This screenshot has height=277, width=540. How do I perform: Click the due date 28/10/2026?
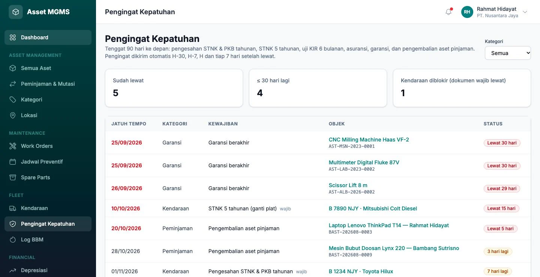(x=126, y=251)
